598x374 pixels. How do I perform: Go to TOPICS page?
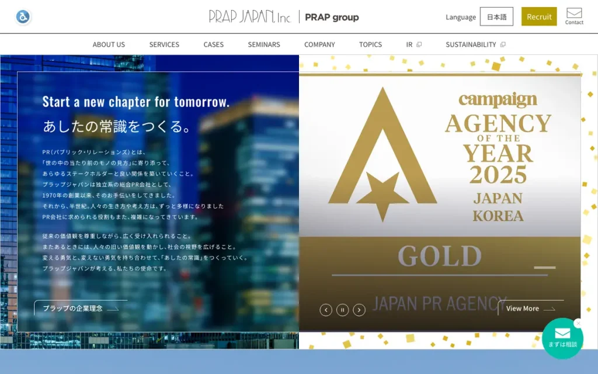(370, 44)
